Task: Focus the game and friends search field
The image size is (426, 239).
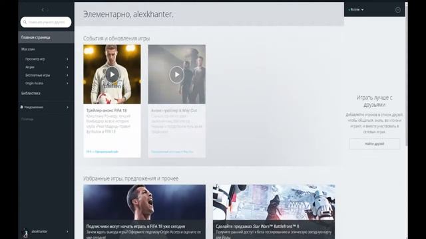Action: (46, 22)
